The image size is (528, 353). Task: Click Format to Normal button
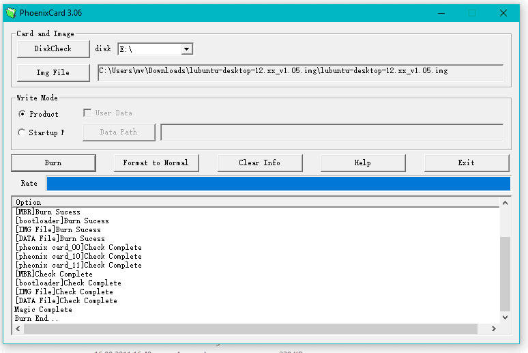point(156,163)
